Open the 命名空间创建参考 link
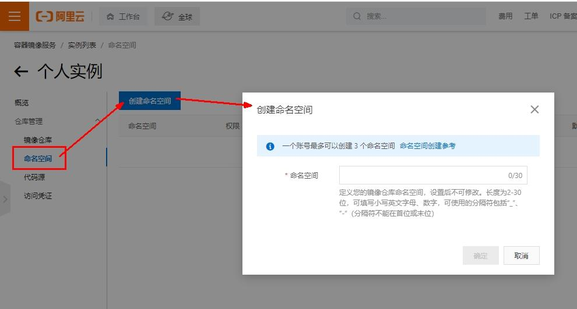577x309 pixels. (x=428, y=146)
